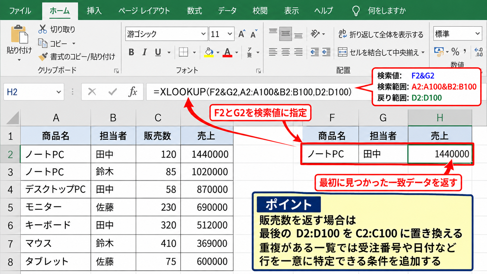Viewport: 487px width, 274px height.
Task: Click the phonetic guide (furigana) icon
Action: point(250,52)
